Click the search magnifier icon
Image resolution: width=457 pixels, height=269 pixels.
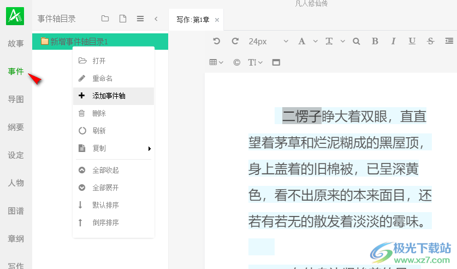[356, 41]
